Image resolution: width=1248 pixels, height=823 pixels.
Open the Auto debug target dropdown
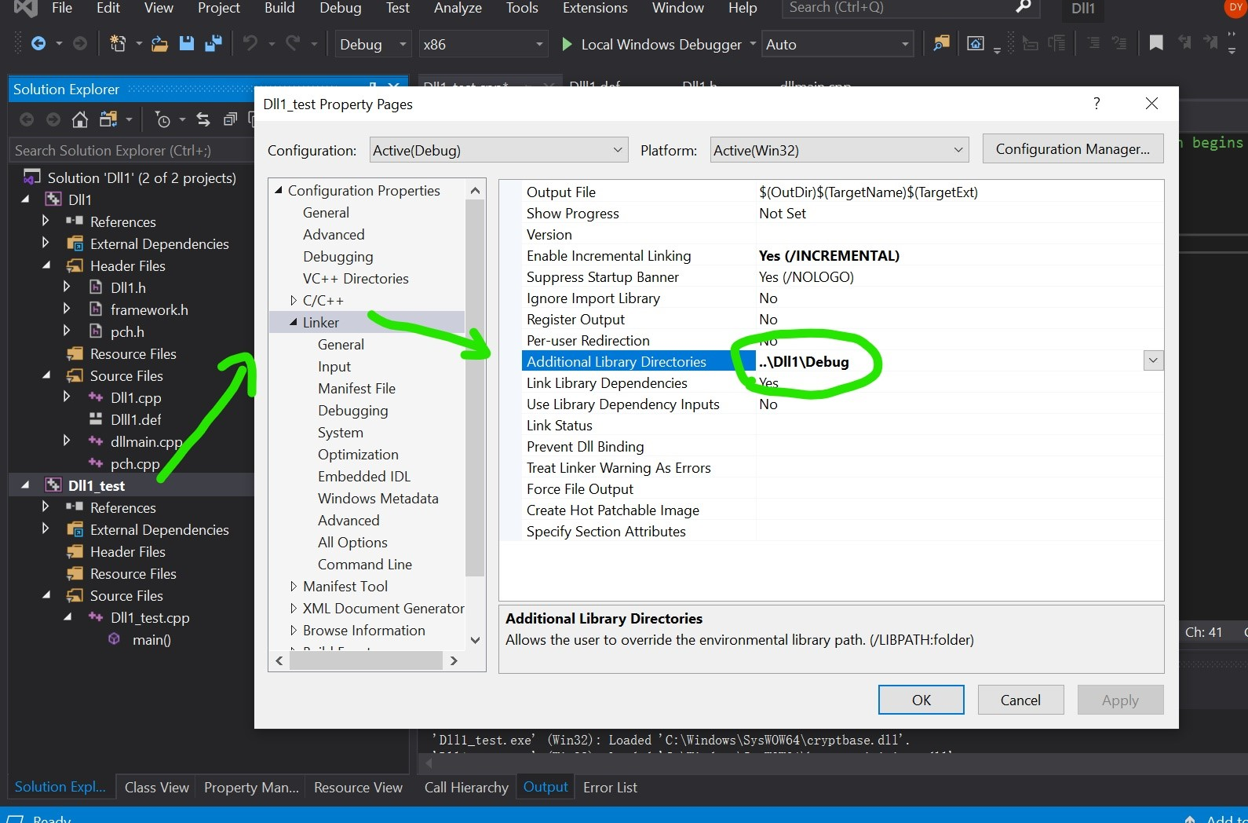(837, 44)
